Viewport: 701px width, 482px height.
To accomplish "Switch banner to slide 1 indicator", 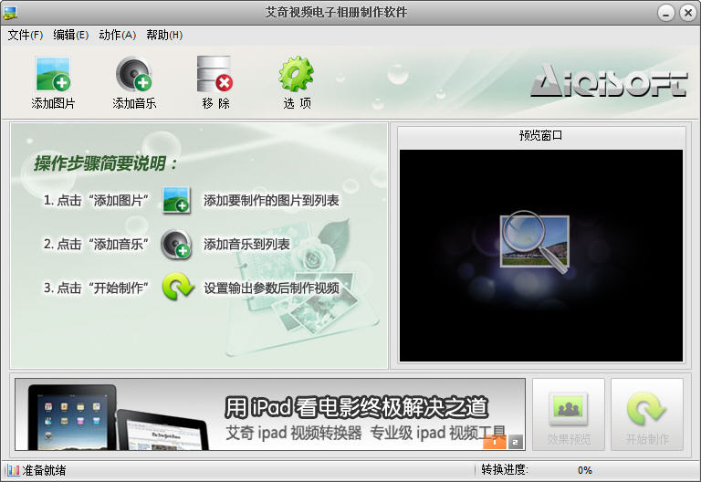I will click(495, 442).
